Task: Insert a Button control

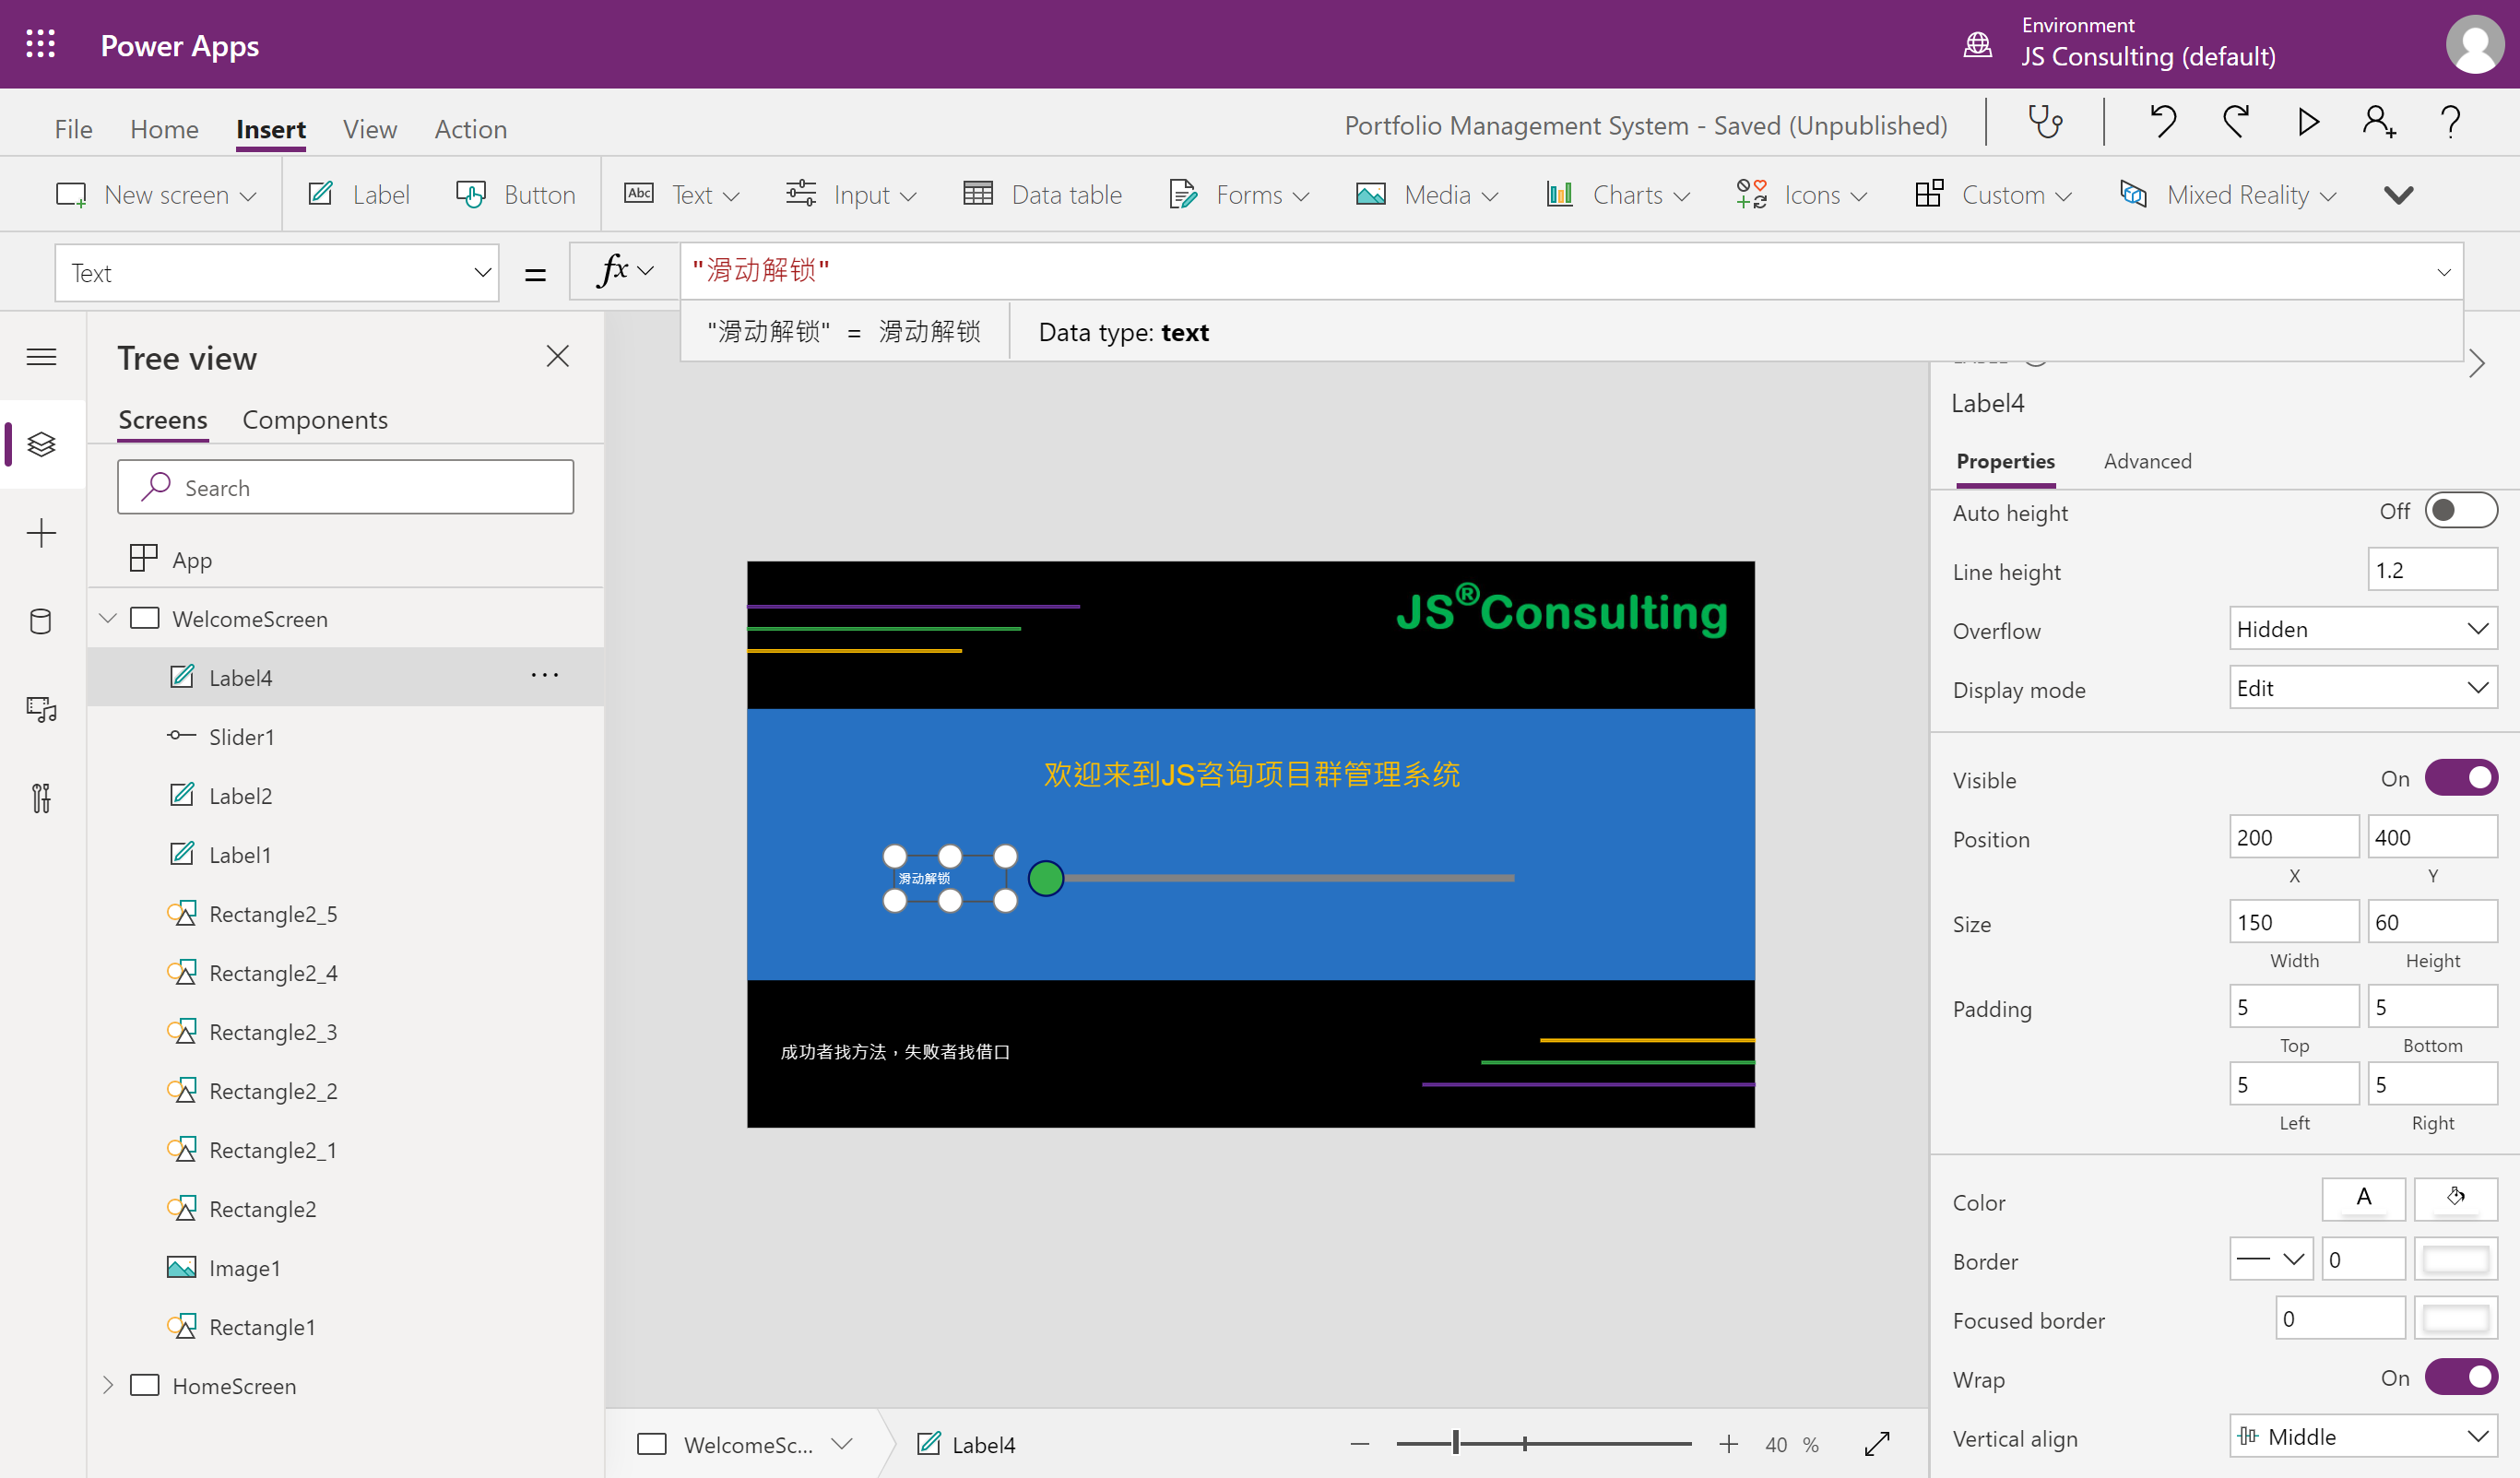Action: (x=516, y=194)
